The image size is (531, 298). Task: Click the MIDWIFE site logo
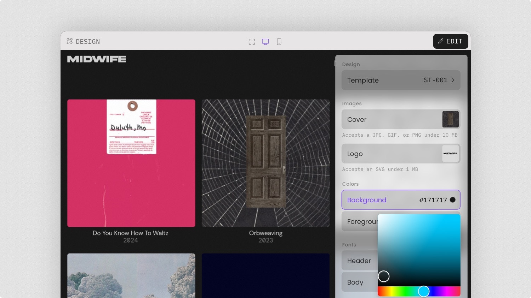97,59
